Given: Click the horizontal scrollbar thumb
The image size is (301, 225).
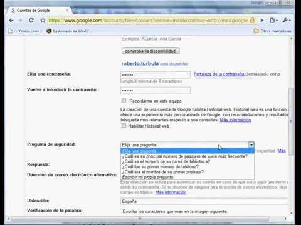Looking at the screenshot, I should click(140, 219).
